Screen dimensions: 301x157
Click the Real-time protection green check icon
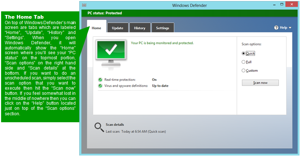(100, 80)
